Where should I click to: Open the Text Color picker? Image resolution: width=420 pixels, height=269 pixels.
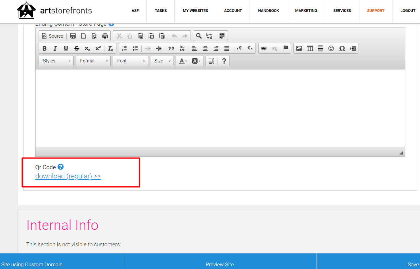tap(183, 61)
